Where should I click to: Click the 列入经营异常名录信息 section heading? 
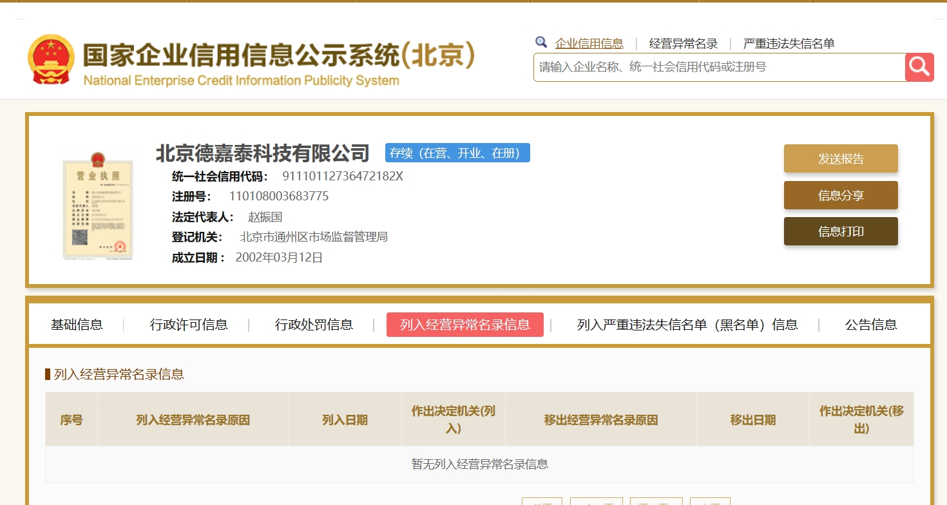(x=119, y=374)
